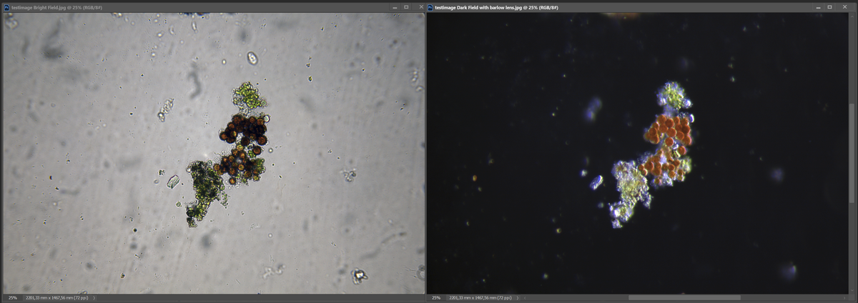The height and width of the screenshot is (303, 858).
Task: Close the testimage Bright Field.jpg window
Action: pos(418,7)
